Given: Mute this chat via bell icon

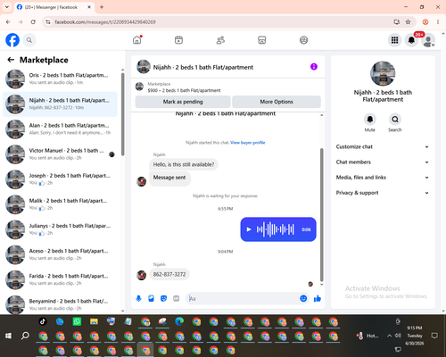Looking at the screenshot, I should tap(370, 120).
